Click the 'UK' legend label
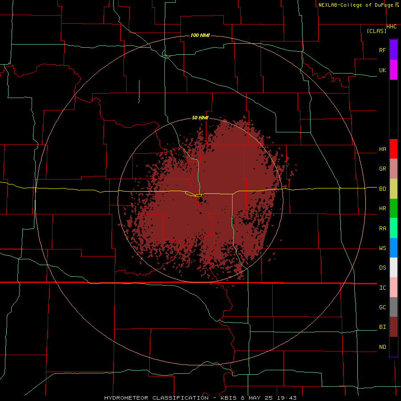This screenshot has width=401, height=401. coord(382,70)
